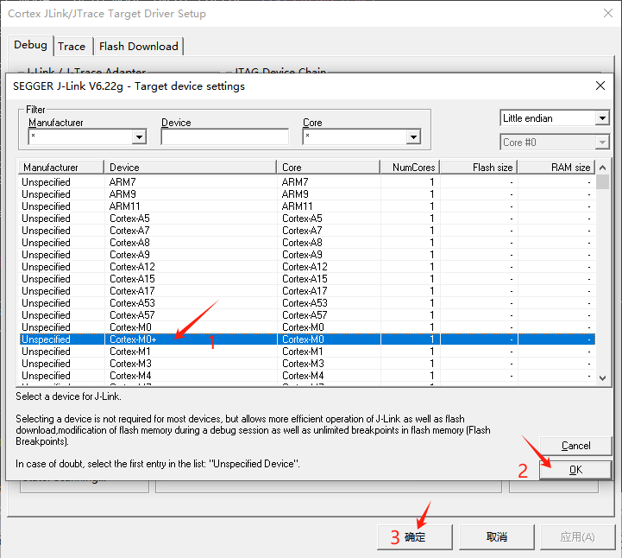
Task: Click the device list scroll-down arrow
Action: 602,378
